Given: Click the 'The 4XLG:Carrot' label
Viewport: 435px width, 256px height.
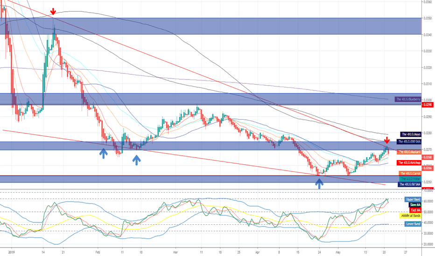Looking at the screenshot, I should [410, 174].
